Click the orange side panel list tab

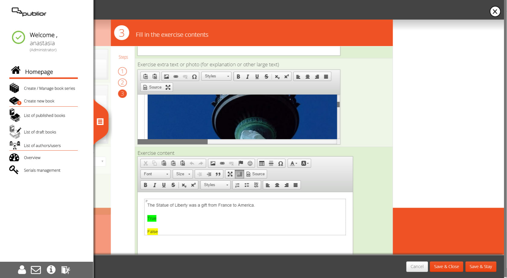point(100,122)
